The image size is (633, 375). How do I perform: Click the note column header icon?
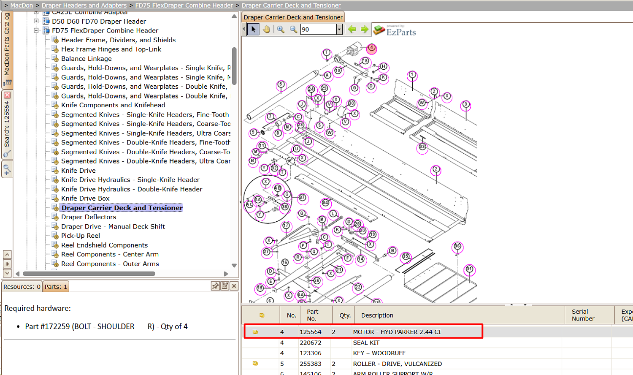pos(262,315)
